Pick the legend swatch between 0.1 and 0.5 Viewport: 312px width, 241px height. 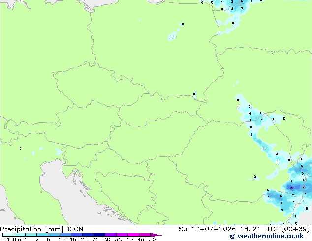8,235
